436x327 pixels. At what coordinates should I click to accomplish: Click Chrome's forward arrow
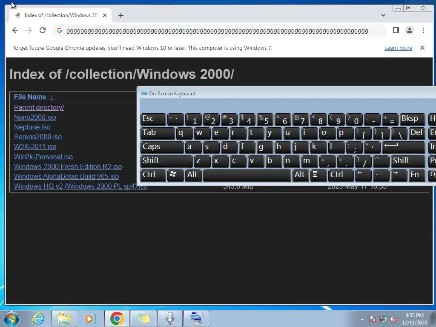tap(29, 30)
